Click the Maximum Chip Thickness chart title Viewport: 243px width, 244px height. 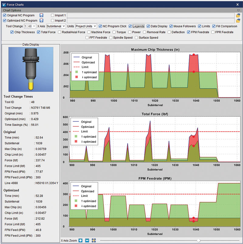(x=155, y=50)
